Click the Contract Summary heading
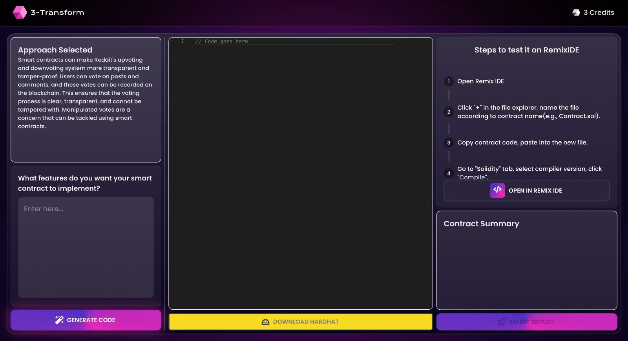The width and height of the screenshot is (628, 341). 481,224
